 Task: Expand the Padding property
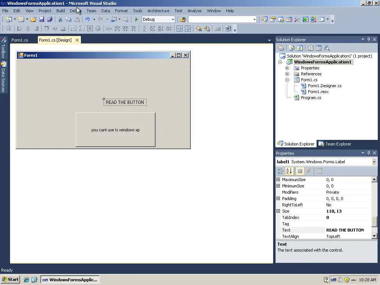coord(278,199)
